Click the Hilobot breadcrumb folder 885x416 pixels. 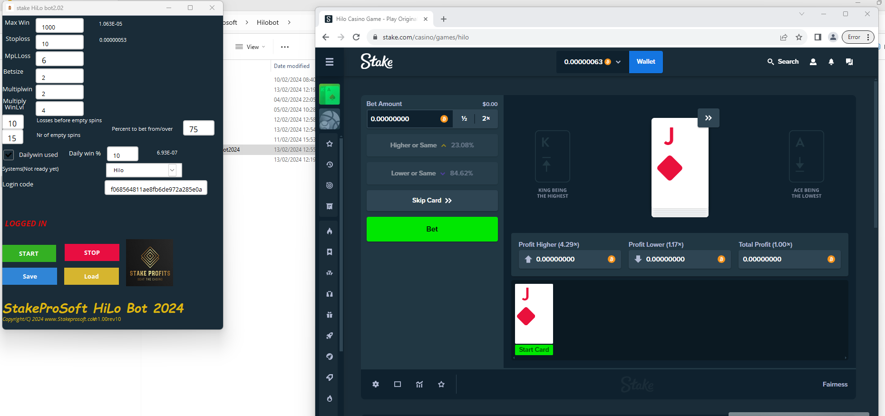coord(268,22)
